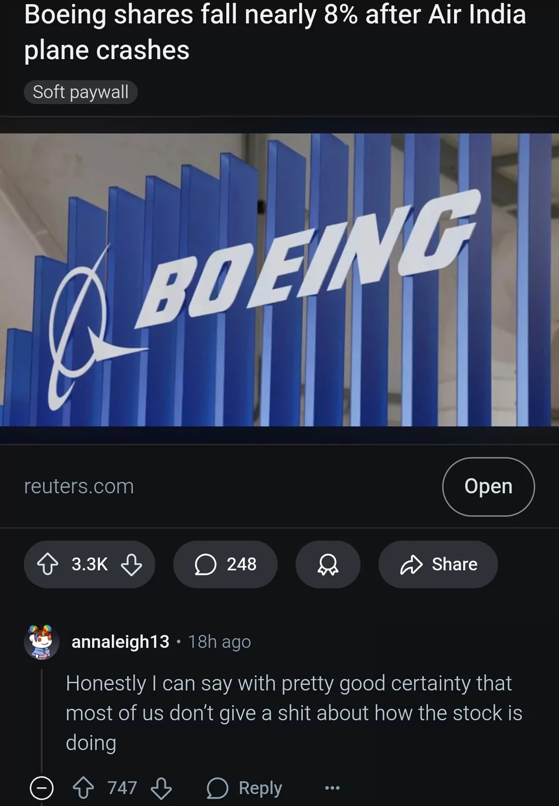559x806 pixels.
Task: Downvote the Boeing shares post
Action: (131, 564)
